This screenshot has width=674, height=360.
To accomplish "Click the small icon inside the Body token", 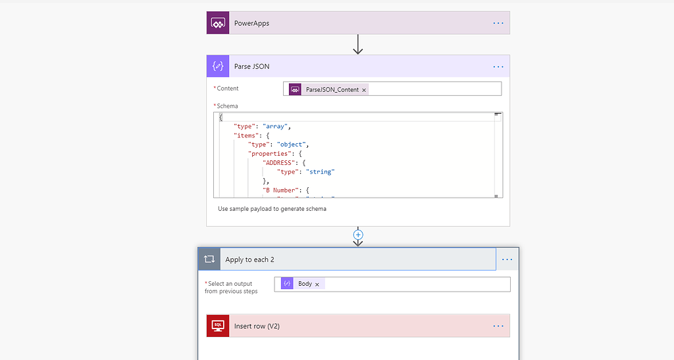I will [287, 284].
